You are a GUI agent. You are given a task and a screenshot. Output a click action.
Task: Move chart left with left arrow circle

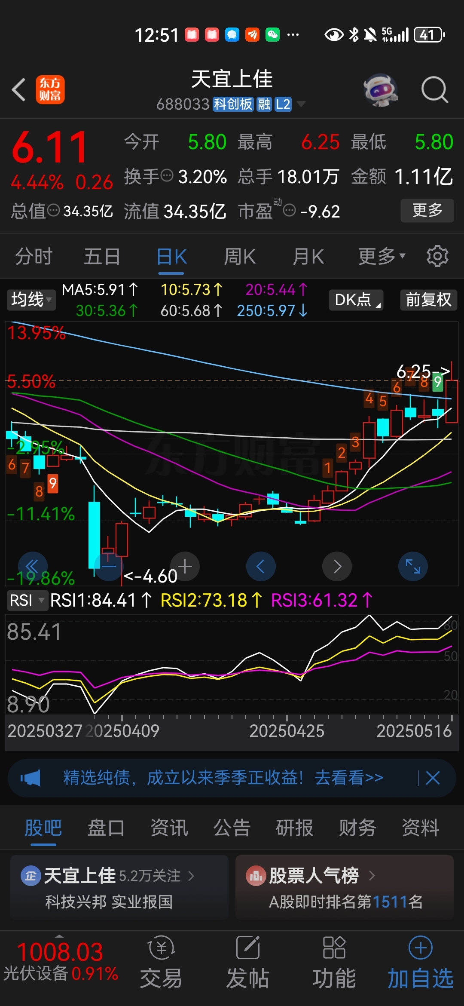point(261,566)
